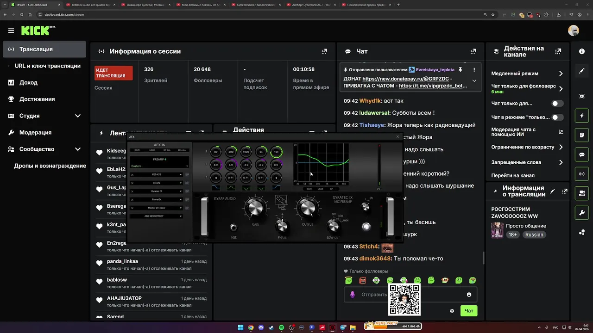Toggle the ON switch on Gyratec IX preamp
Viewport: 593px width, 333px height.
click(366, 207)
